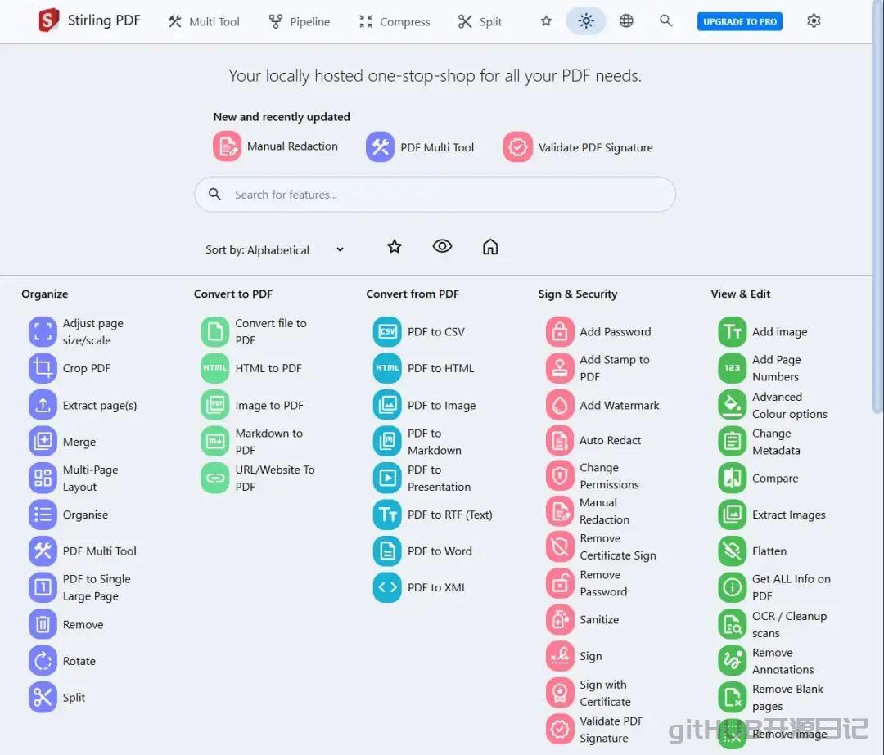The width and height of the screenshot is (884, 755).
Task: Open the recently updated Manual Redaction link
Action: 276,146
